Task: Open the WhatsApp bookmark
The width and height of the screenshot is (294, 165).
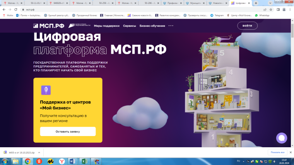Action: (x=262, y=15)
